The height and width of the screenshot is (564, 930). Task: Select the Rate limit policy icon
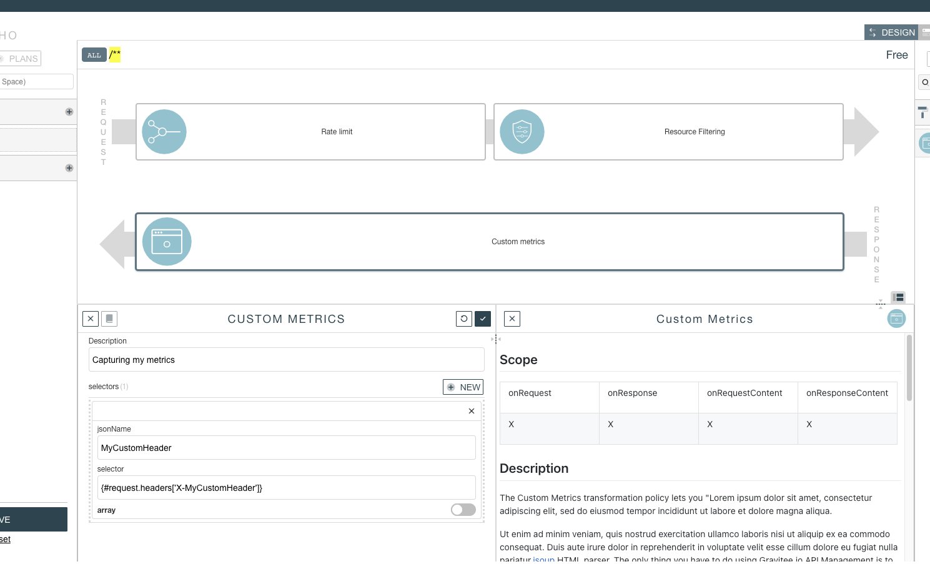[x=164, y=131]
